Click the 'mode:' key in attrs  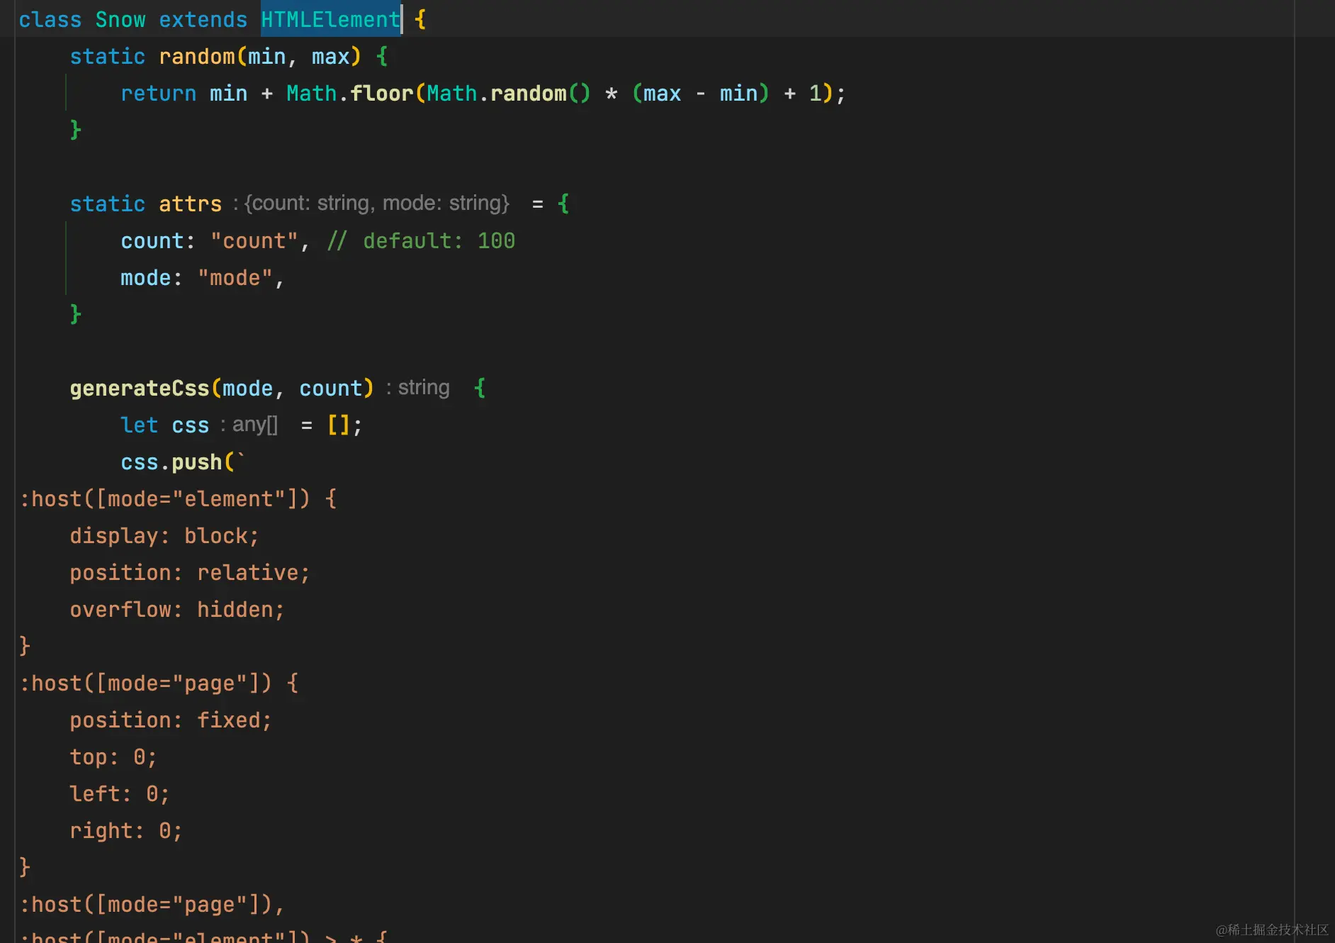(152, 277)
